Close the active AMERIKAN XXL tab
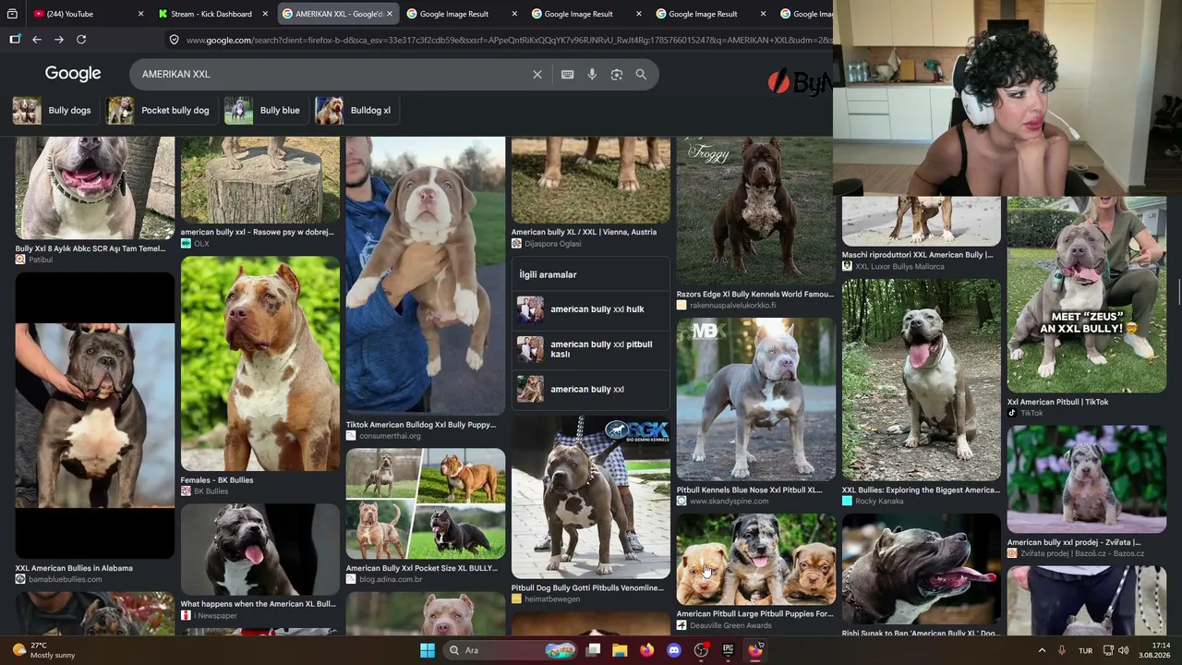 390,14
